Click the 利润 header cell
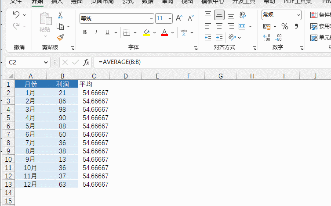This screenshot has width=331, height=206. coord(62,85)
